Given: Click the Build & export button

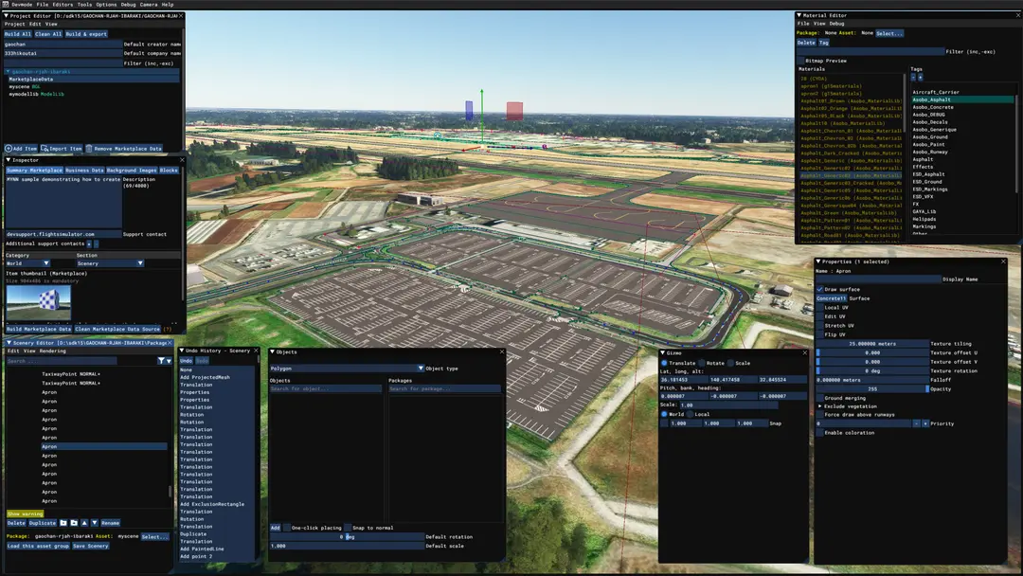Looking at the screenshot, I should point(86,34).
